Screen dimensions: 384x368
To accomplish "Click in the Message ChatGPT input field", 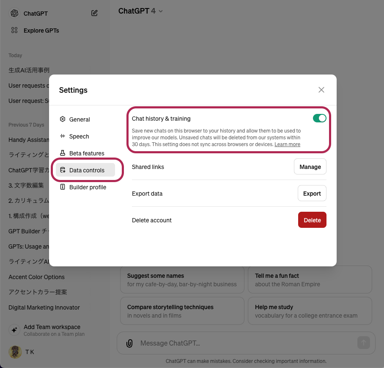I will [x=246, y=343].
